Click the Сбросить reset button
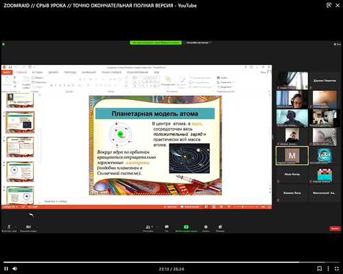Viewport: 343px width, 274px height. (x=39, y=82)
